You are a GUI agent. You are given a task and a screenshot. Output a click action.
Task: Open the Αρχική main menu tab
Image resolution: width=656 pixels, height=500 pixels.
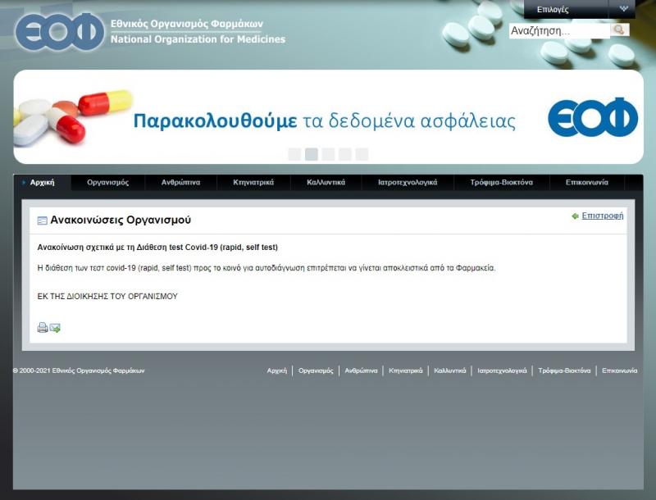[x=43, y=183]
